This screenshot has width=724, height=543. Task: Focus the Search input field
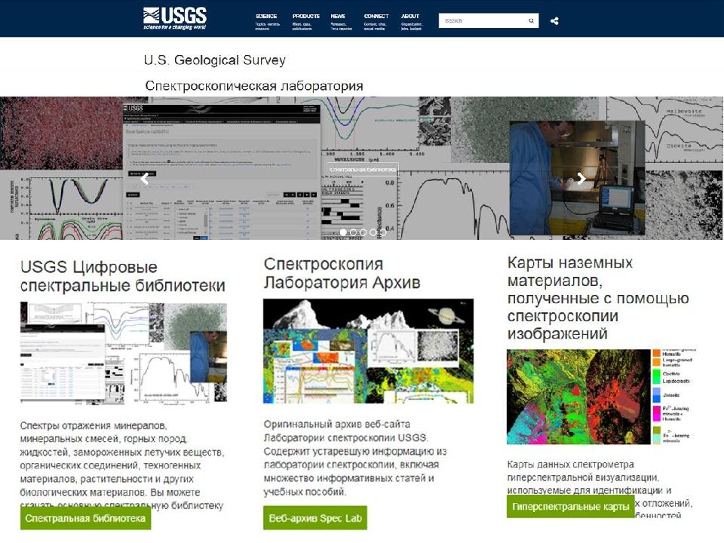[x=483, y=21]
